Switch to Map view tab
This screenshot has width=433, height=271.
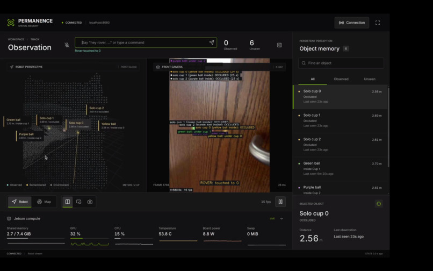(44, 202)
